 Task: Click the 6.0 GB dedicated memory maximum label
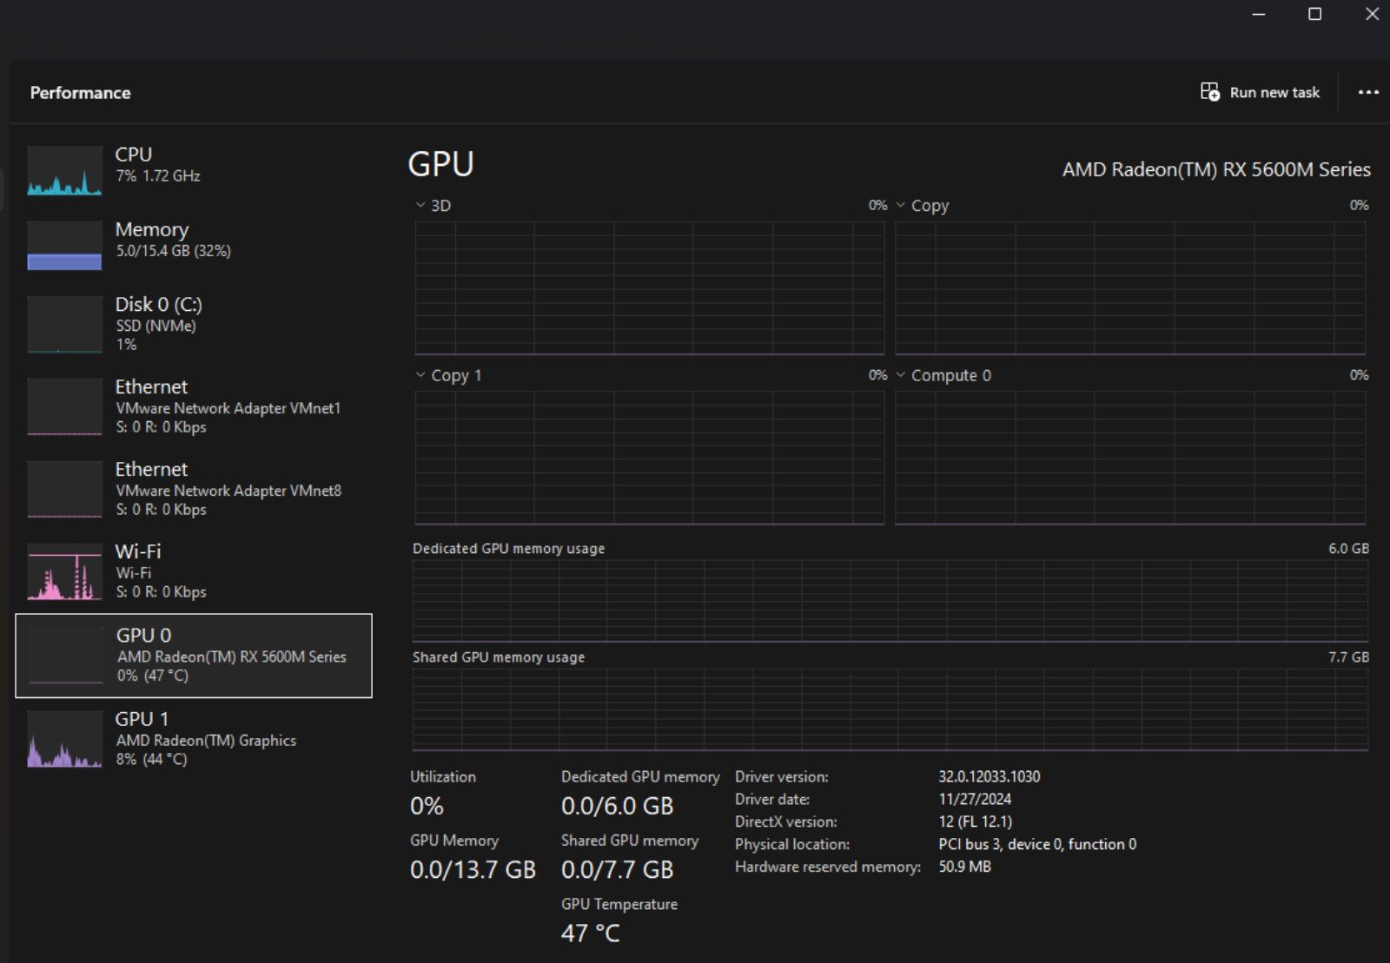[1348, 549]
